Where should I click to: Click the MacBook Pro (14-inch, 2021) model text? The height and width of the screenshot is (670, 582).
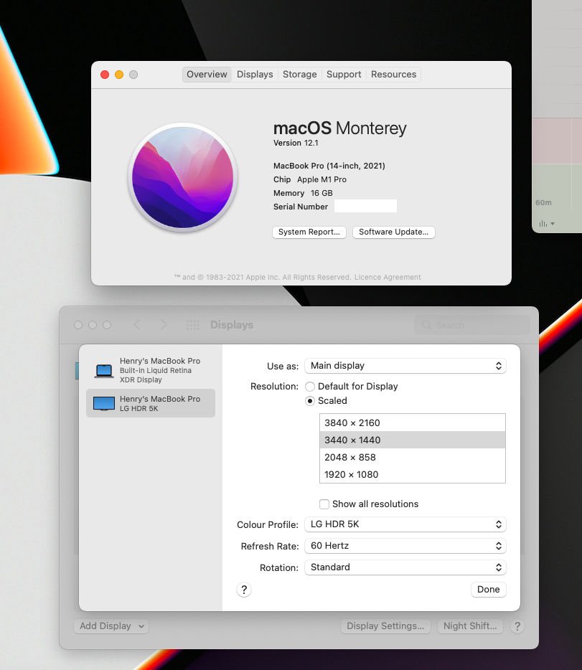click(x=329, y=166)
